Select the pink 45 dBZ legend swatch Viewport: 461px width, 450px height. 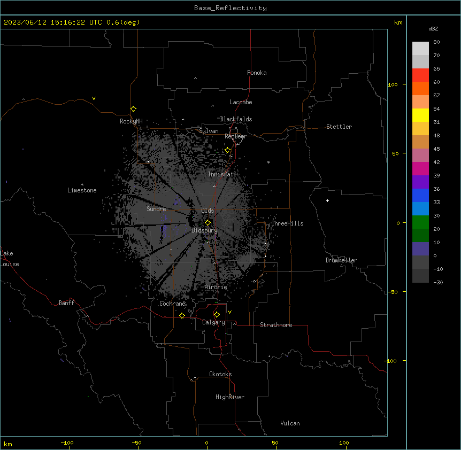click(x=420, y=155)
